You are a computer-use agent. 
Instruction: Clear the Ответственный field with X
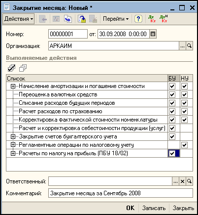(182, 181)
